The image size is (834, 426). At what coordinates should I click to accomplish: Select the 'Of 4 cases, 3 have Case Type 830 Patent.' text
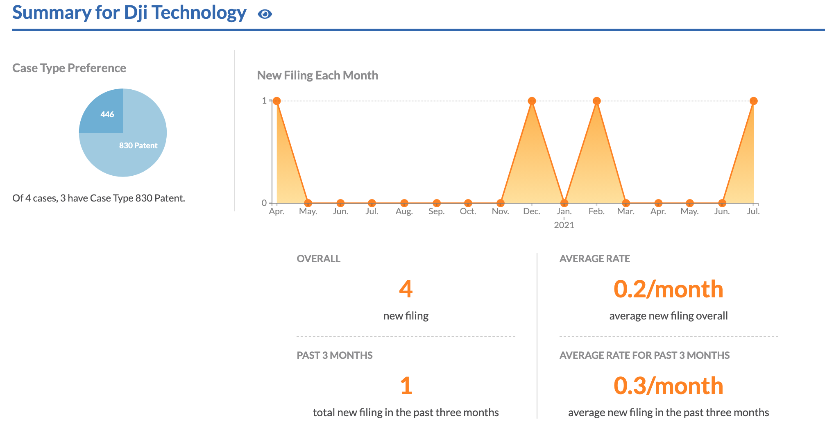(x=99, y=198)
